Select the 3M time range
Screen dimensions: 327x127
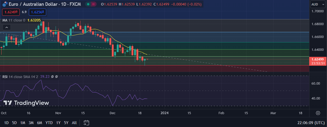31,123
